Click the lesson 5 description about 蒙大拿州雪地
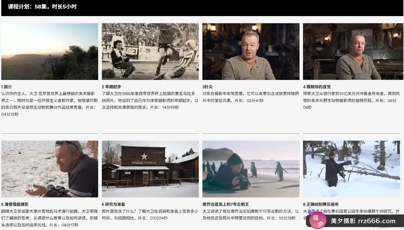404x230 pixels. pyautogui.click(x=50, y=218)
